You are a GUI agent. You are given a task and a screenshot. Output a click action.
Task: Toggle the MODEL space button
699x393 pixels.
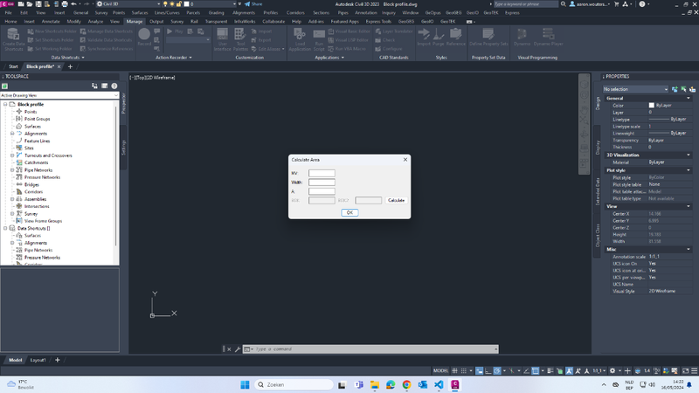[x=440, y=370]
